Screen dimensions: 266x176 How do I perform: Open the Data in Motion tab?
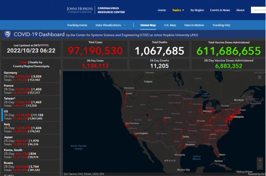194,25
